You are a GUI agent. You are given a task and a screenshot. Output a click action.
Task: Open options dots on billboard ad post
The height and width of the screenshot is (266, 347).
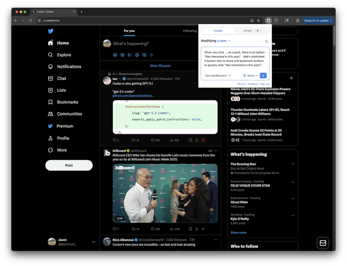216,151
